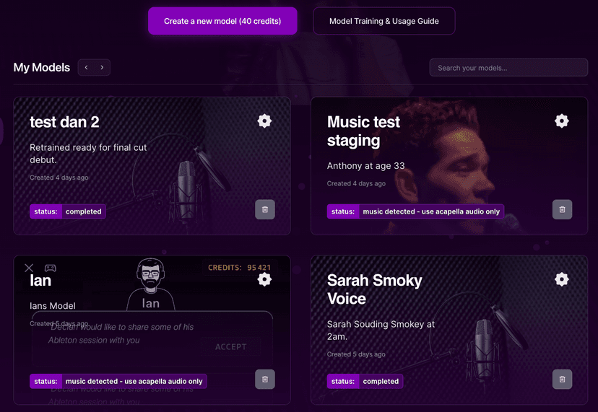
Task: Open settings gear for Sarah Smoky Voice
Action: pos(561,279)
